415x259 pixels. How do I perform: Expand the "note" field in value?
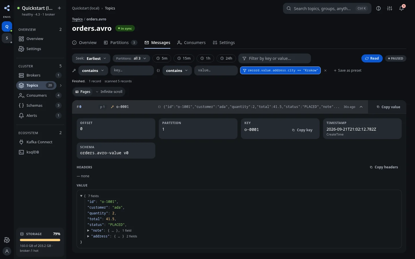coord(88,231)
